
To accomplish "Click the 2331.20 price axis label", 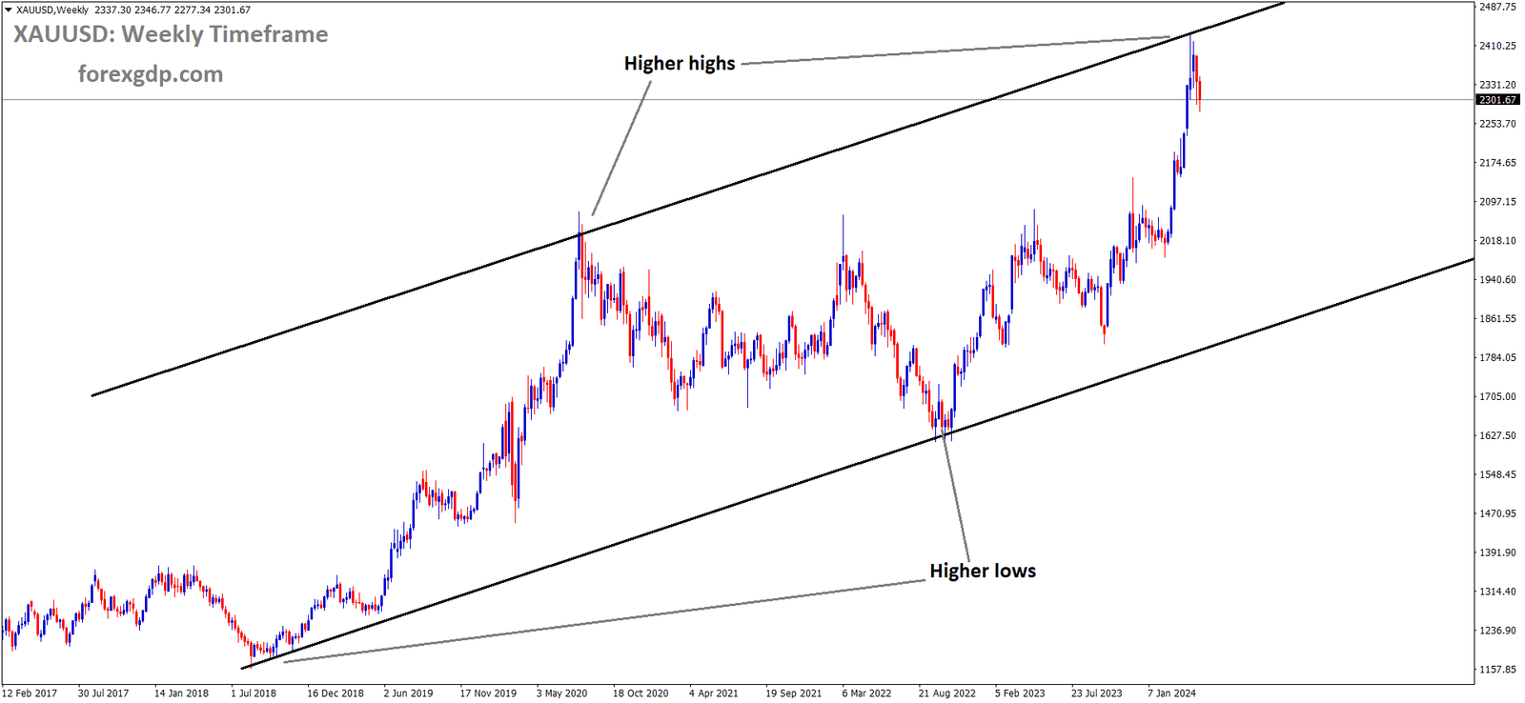I will click(1497, 85).
